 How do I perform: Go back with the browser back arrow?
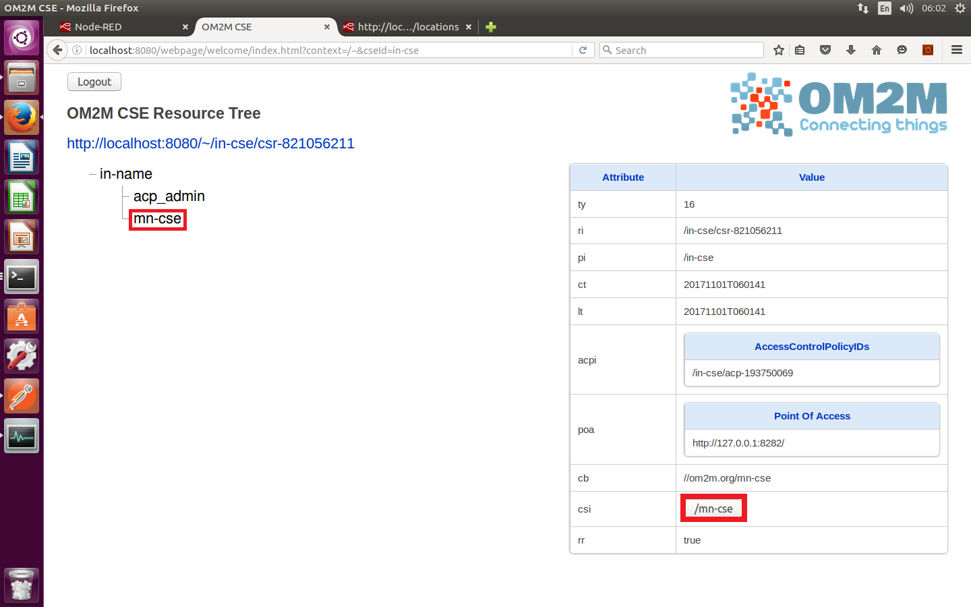point(57,50)
